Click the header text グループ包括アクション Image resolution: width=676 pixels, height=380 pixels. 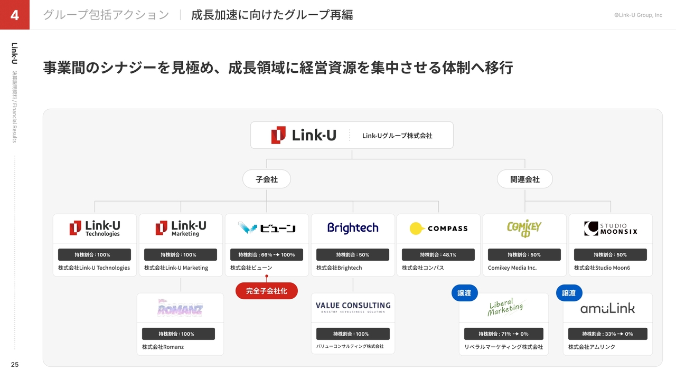[x=106, y=15]
